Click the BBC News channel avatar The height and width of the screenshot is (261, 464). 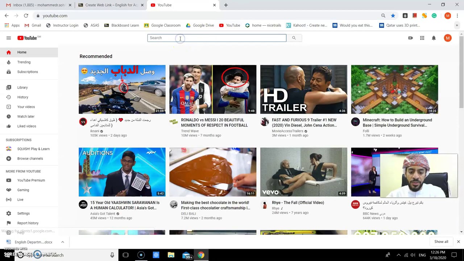[x=355, y=204]
